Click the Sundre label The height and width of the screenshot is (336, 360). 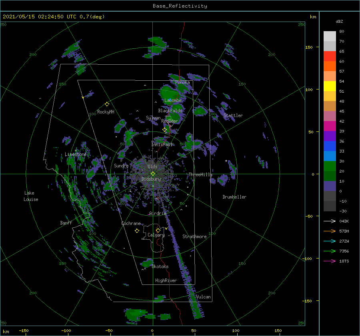coord(121,165)
